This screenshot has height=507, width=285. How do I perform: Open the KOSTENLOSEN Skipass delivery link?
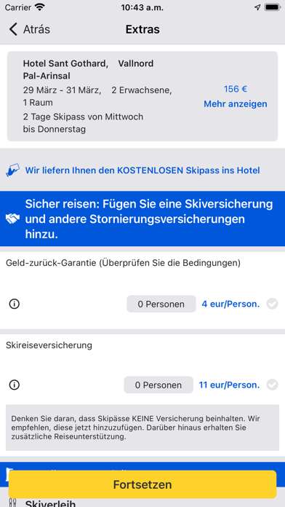coord(142,170)
